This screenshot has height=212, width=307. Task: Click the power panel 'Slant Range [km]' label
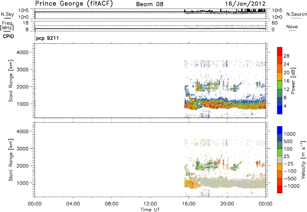pos(11,81)
